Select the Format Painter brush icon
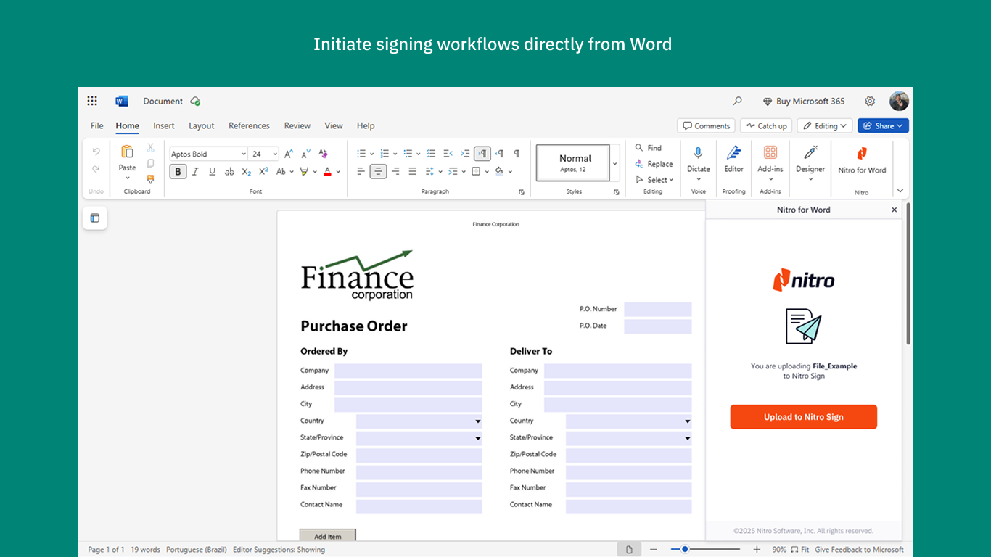 (x=150, y=179)
